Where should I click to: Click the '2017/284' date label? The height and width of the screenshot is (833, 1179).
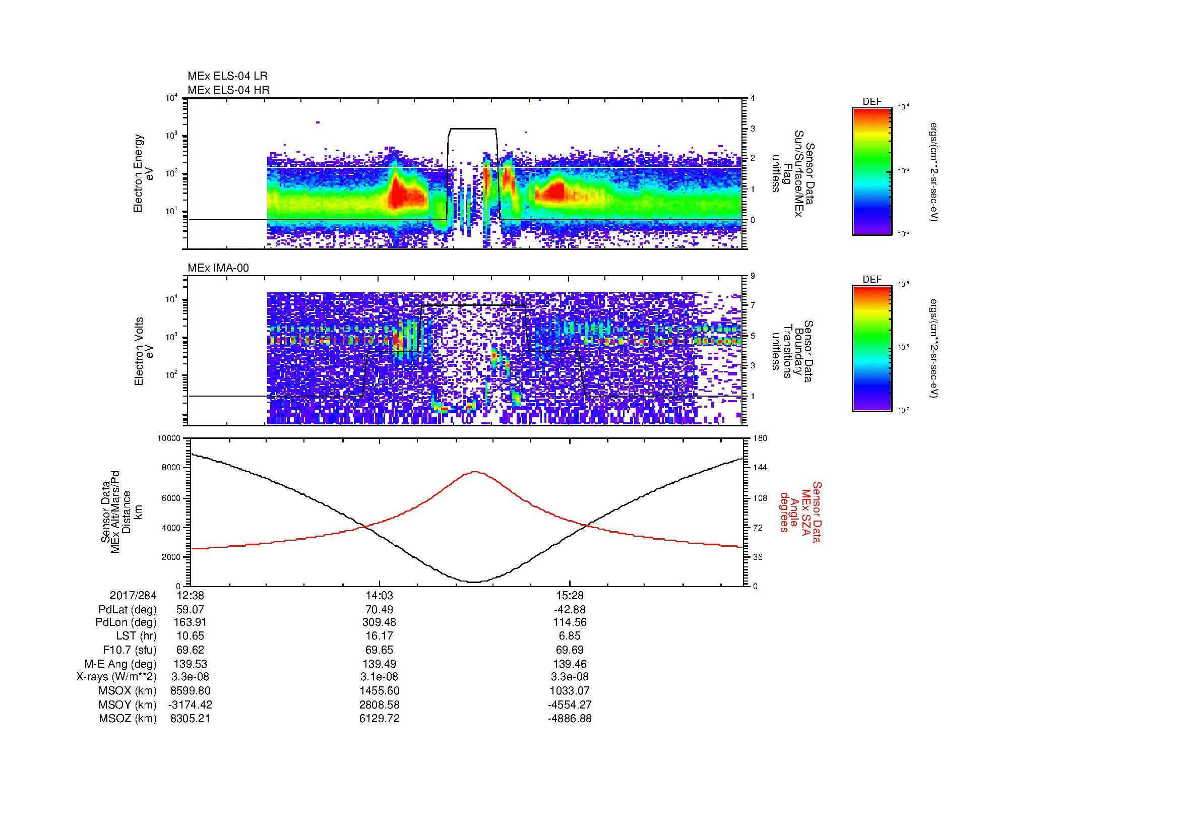click(x=133, y=595)
